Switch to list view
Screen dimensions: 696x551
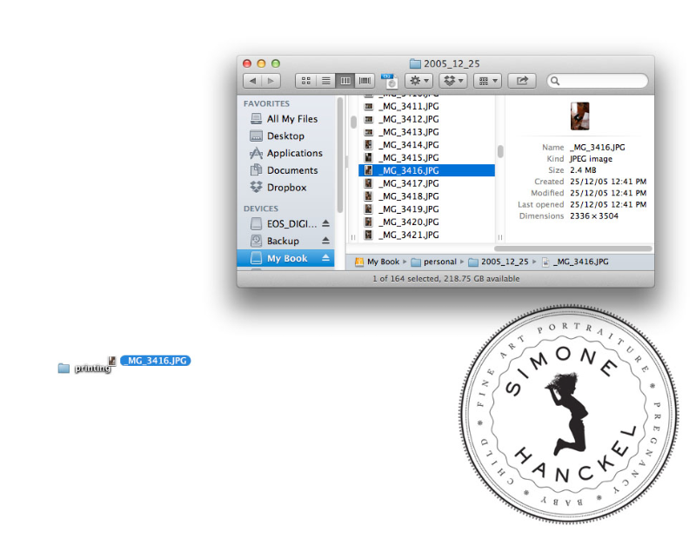(x=325, y=81)
